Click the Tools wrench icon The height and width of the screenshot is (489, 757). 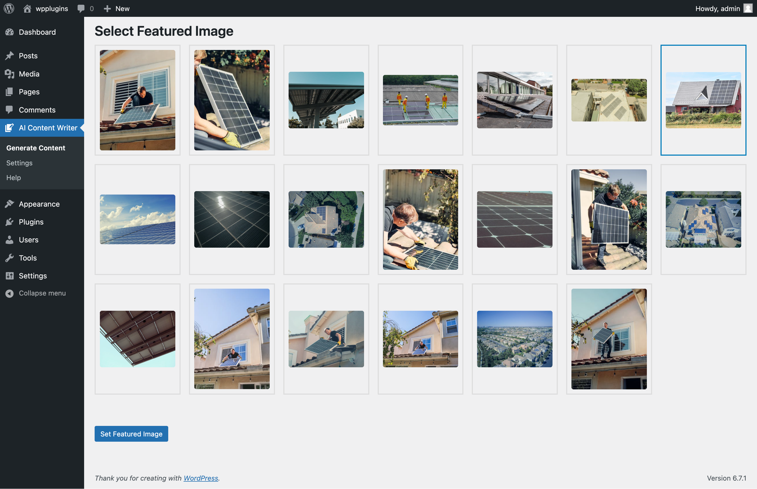9,258
